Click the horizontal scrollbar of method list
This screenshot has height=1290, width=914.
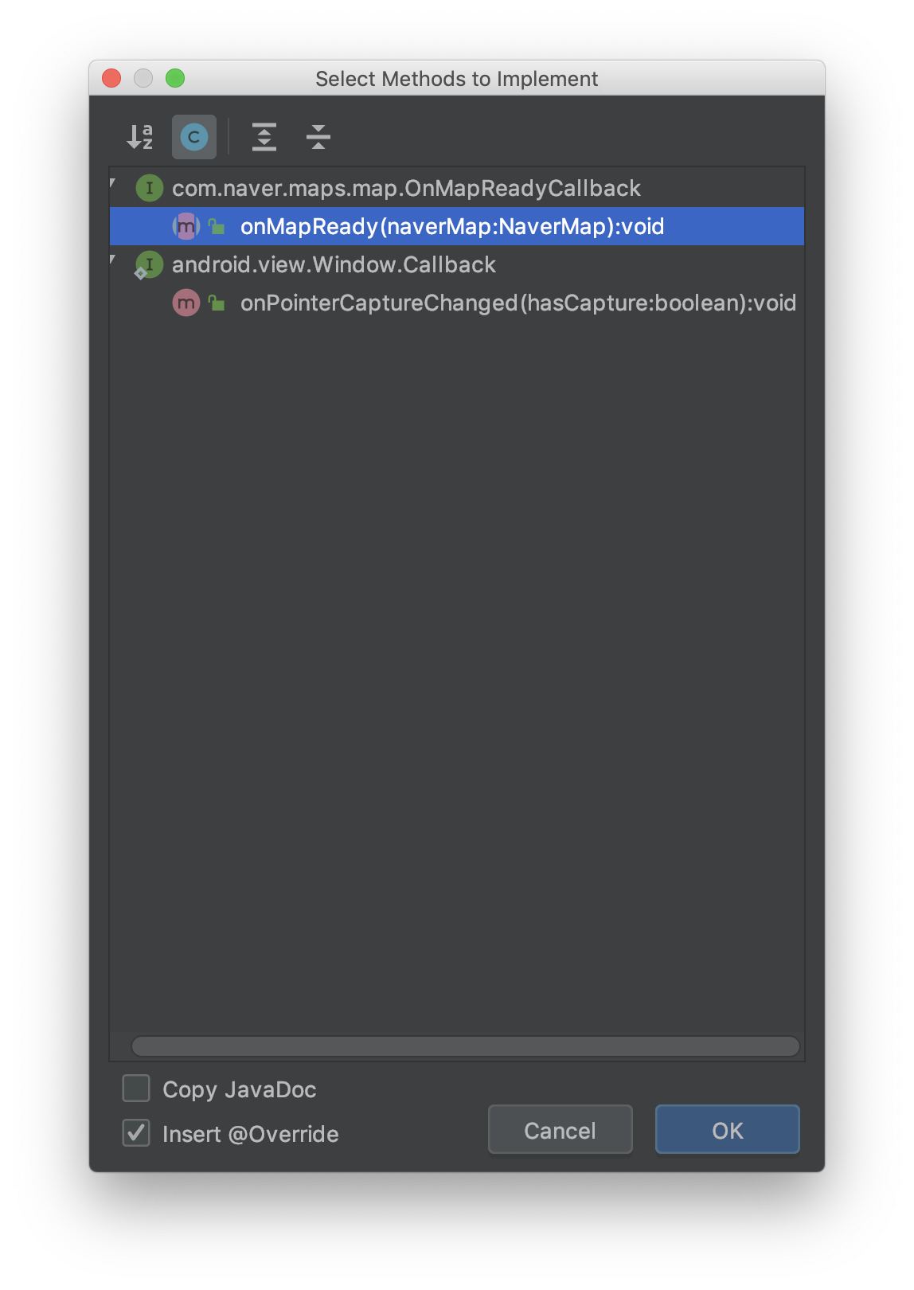[466, 1046]
